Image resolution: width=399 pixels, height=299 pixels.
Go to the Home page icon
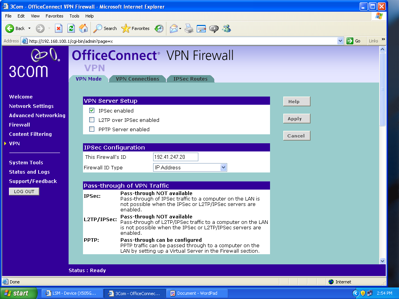[x=83, y=28]
